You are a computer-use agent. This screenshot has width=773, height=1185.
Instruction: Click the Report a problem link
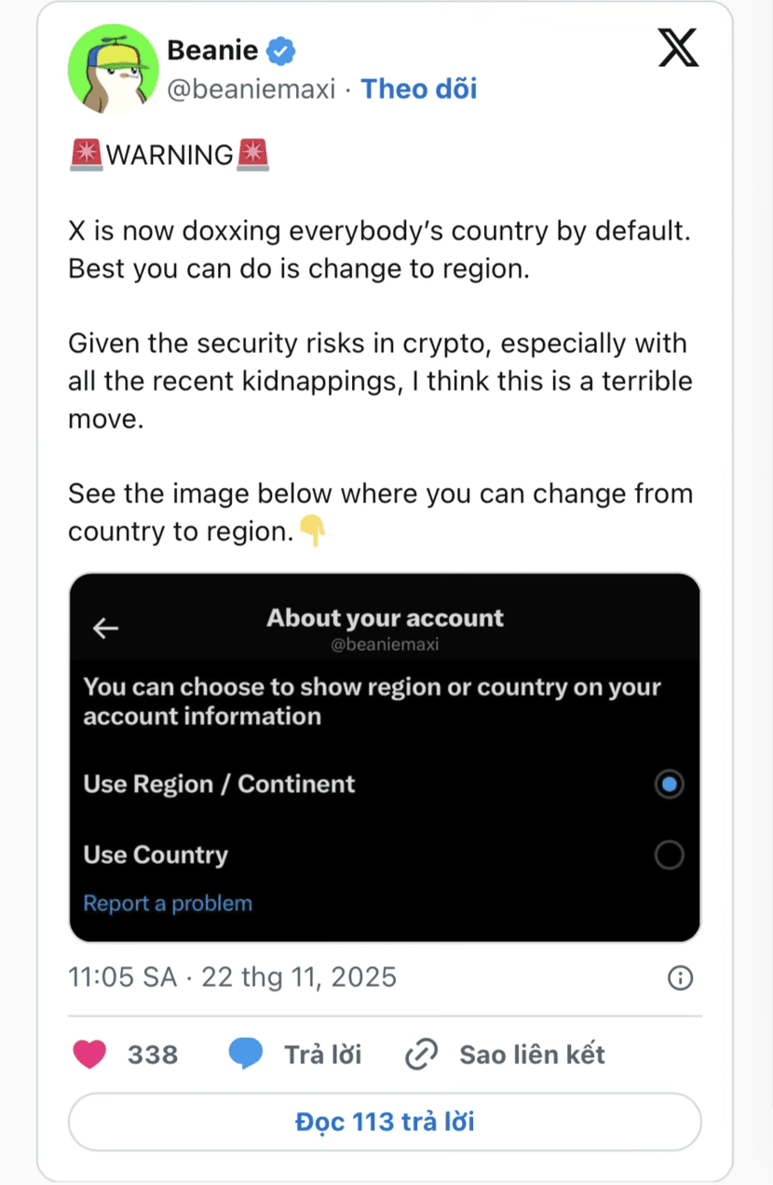click(168, 904)
